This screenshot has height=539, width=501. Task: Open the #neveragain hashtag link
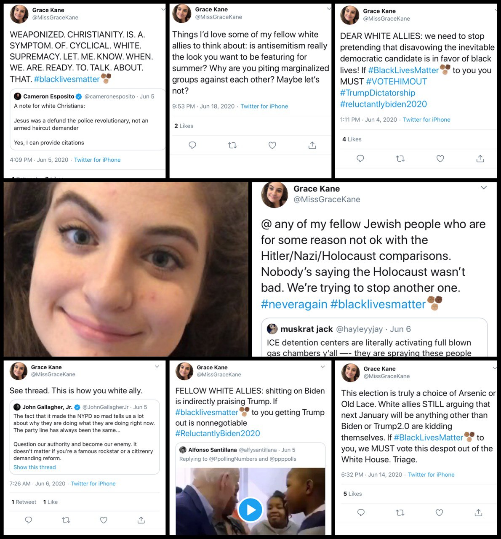294,304
